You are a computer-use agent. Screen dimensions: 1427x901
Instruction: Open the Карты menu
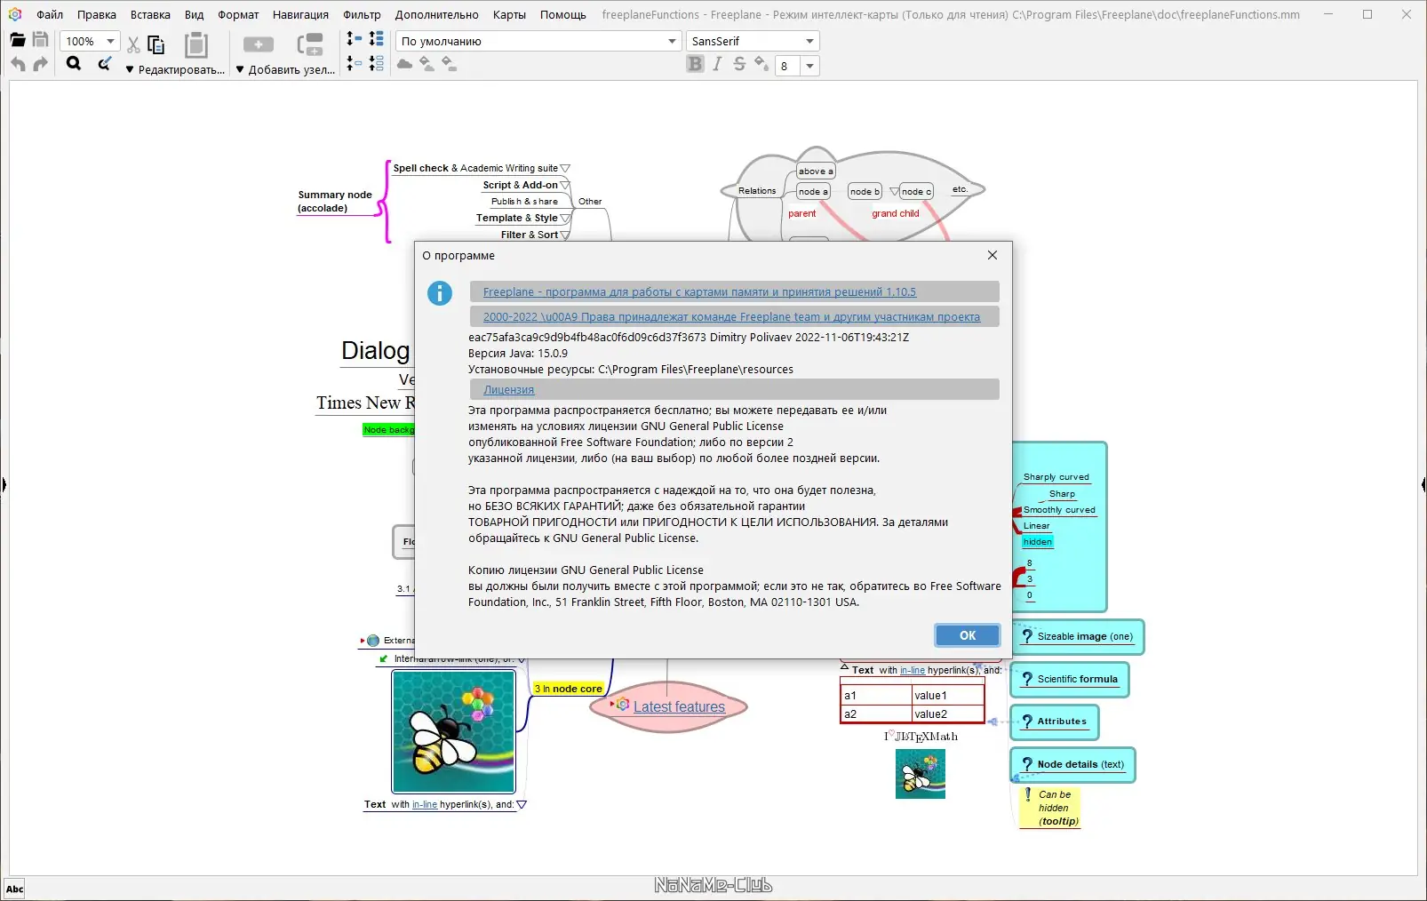point(509,14)
